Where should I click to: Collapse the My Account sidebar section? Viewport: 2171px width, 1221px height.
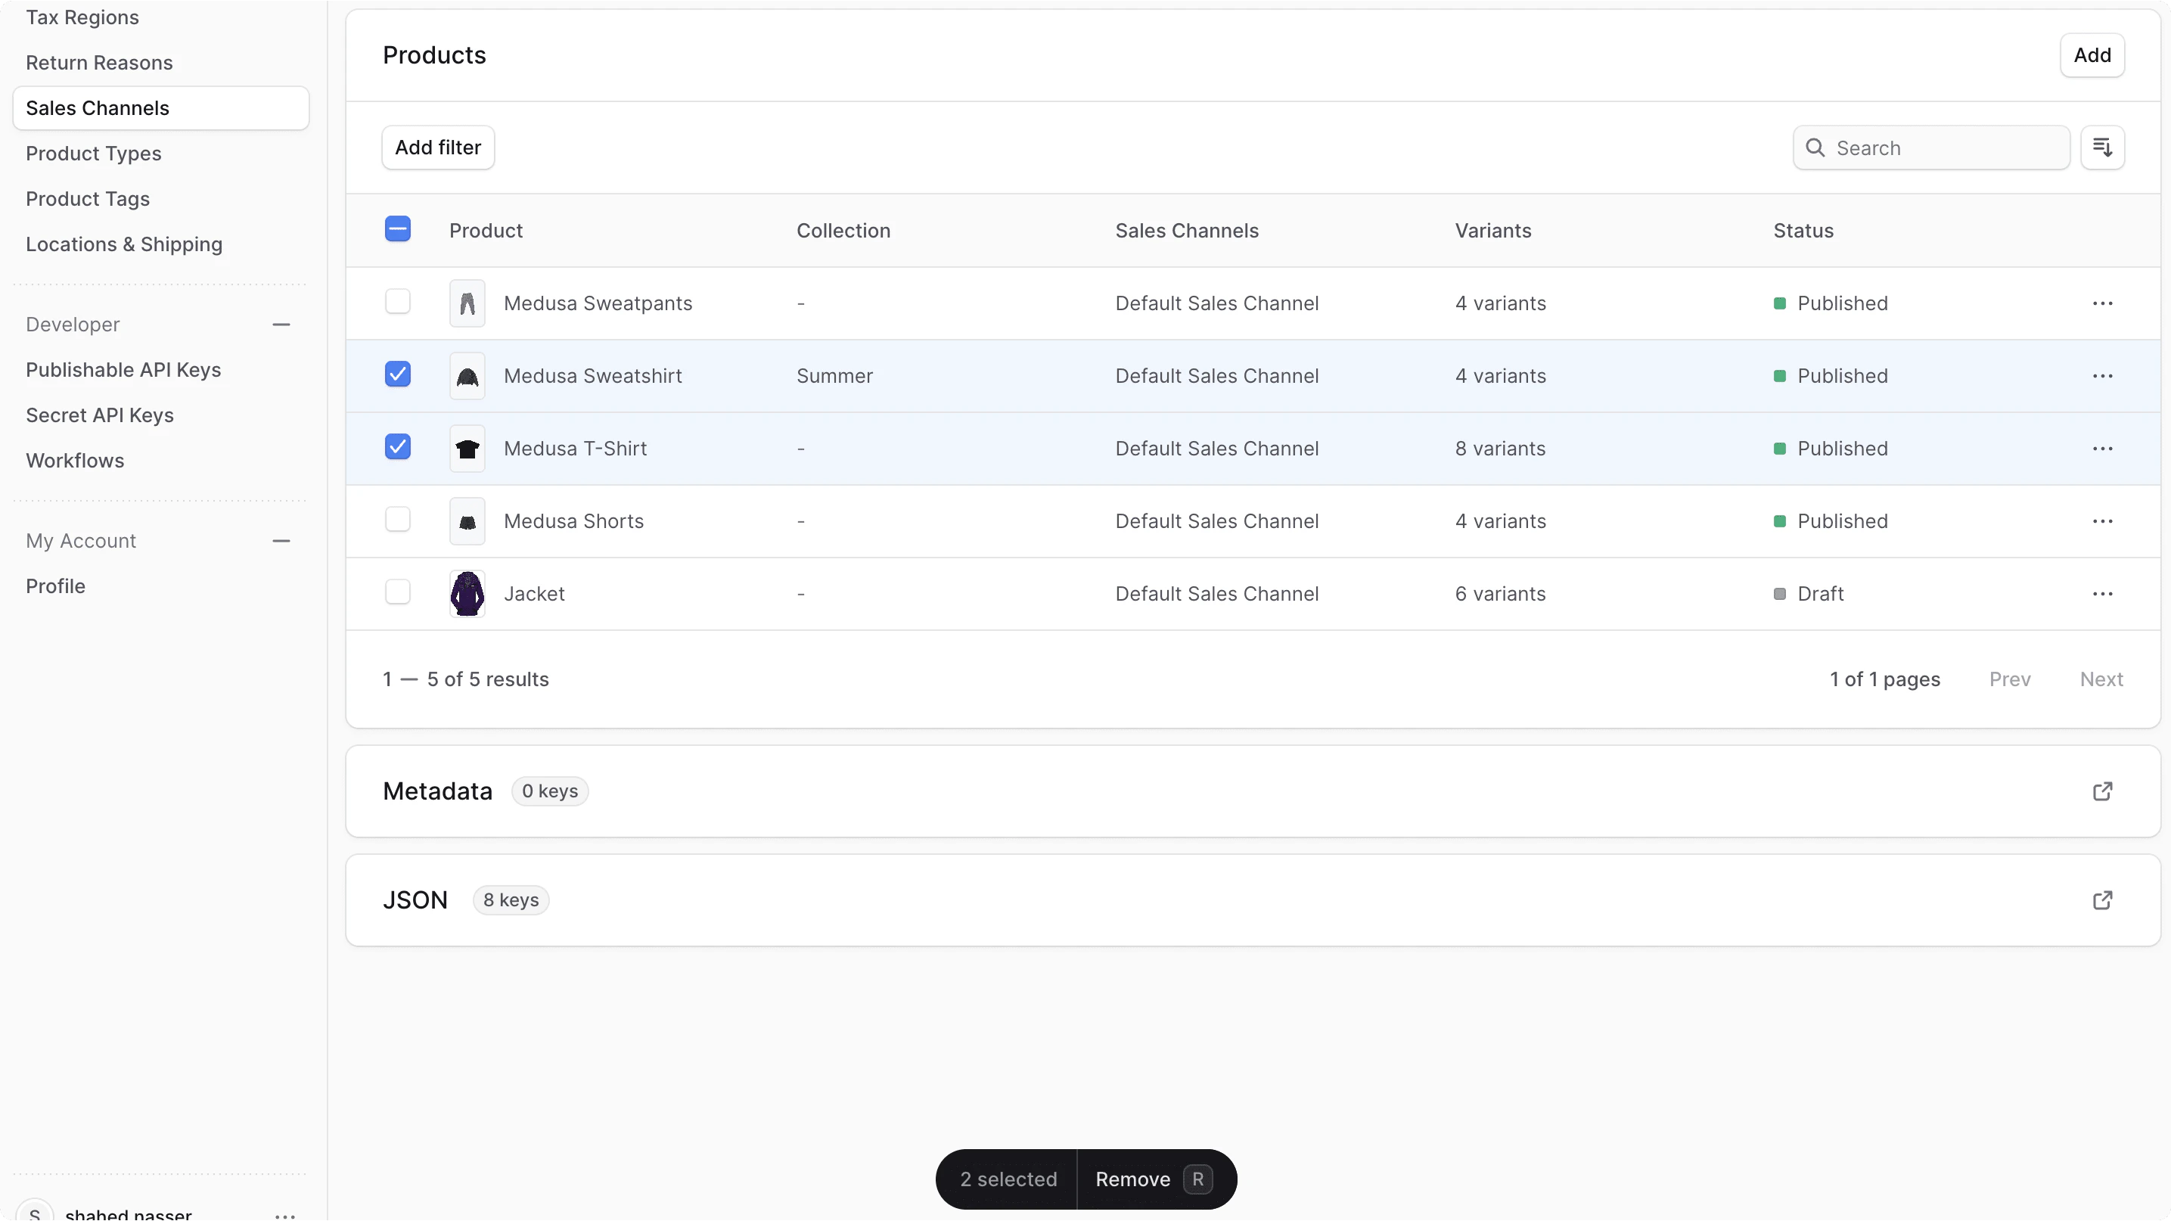281,540
